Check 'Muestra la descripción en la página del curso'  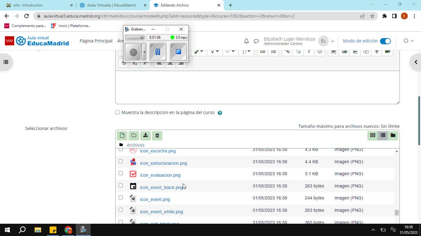click(117, 112)
